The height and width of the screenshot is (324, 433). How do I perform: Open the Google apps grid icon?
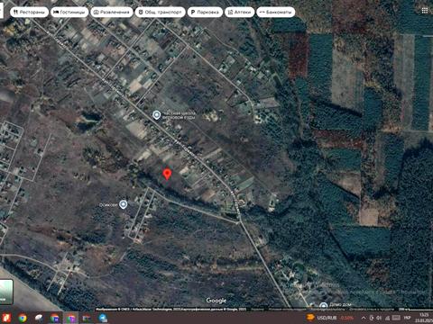tap(425, 11)
